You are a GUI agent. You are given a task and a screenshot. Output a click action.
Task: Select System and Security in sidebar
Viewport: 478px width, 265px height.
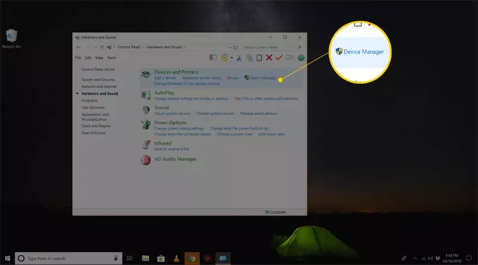tap(98, 79)
